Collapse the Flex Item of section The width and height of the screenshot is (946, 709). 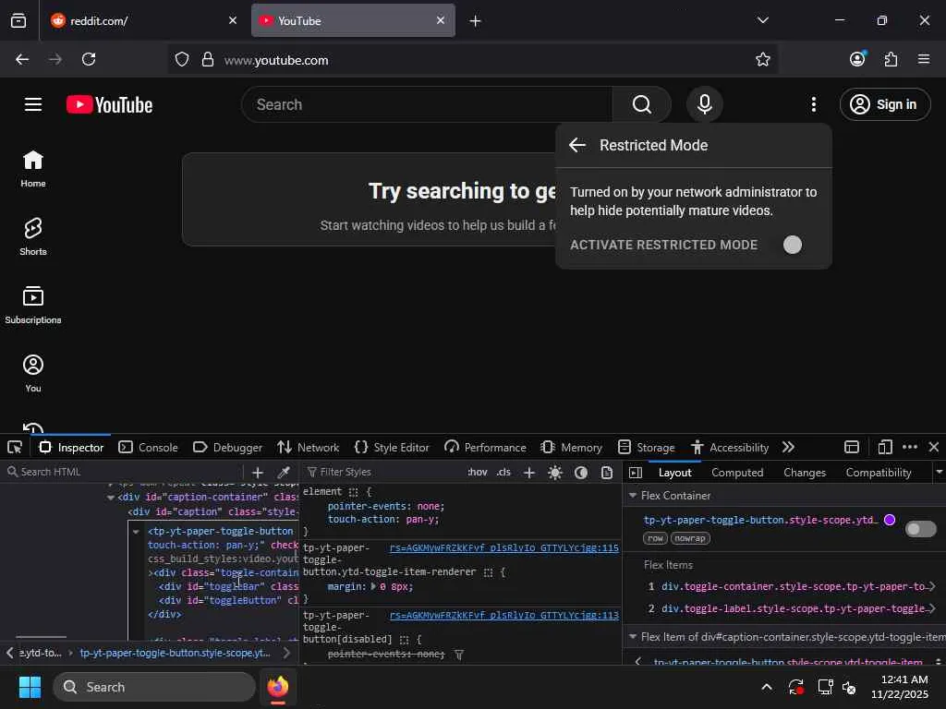click(632, 637)
